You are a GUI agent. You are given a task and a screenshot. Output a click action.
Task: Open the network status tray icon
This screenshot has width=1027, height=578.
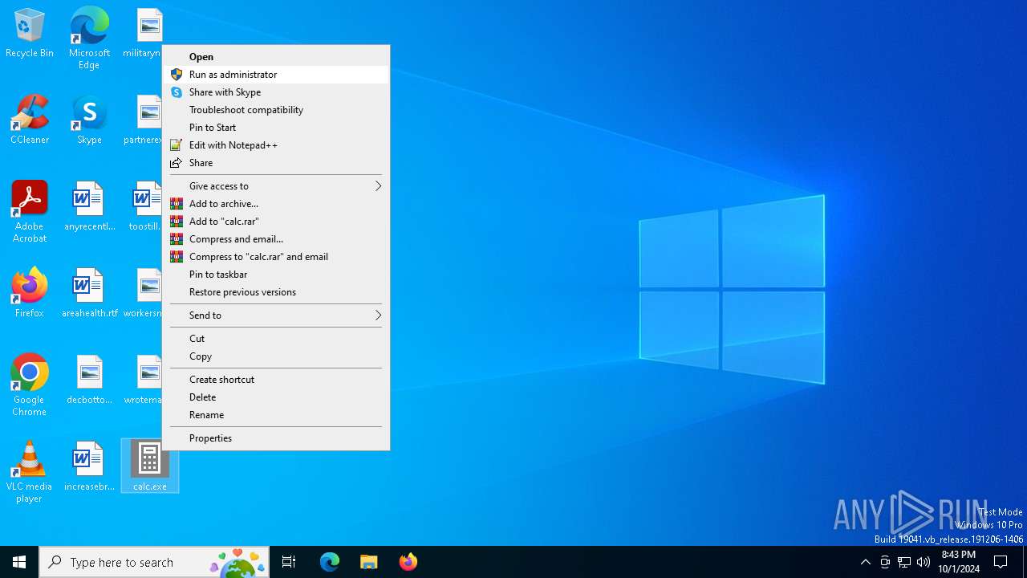click(x=904, y=562)
